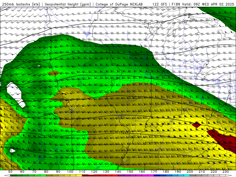Click the 170 value on the color scale
236x177 pixels.
coord(154,172)
